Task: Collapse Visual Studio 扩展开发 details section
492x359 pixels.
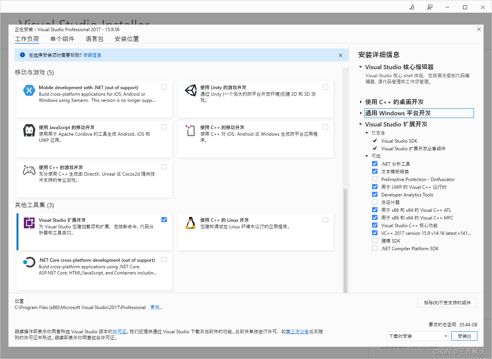Action: tap(361, 124)
